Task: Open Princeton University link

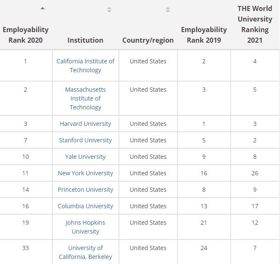Action: click(x=85, y=190)
